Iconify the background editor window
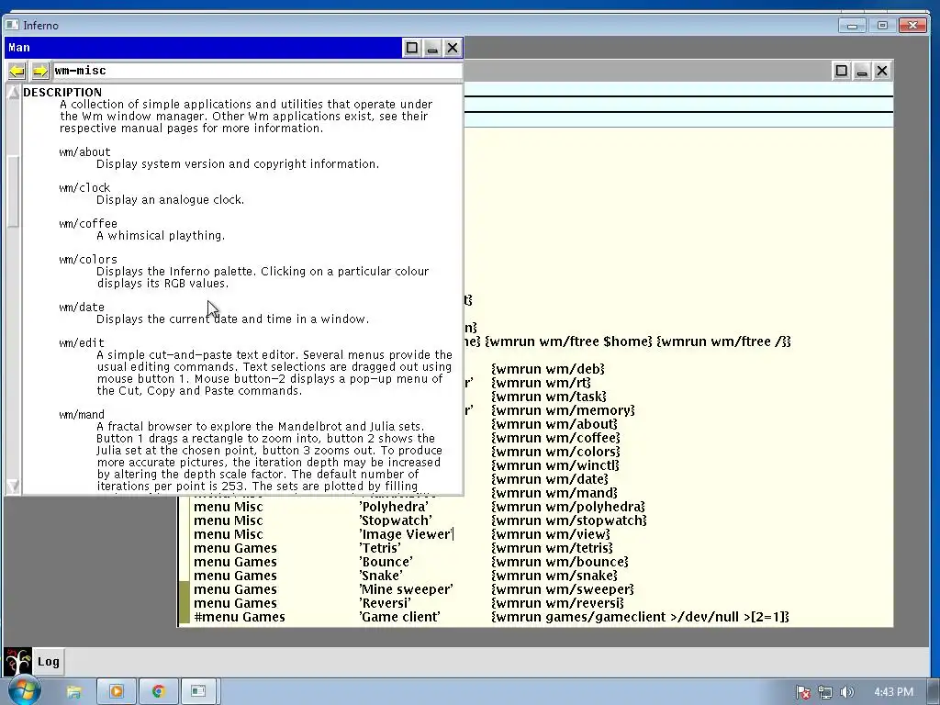 point(862,71)
